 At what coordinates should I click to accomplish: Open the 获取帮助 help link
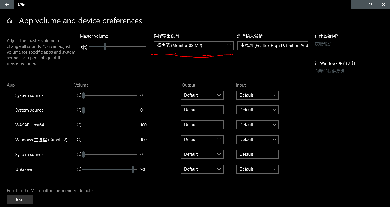tap(323, 44)
